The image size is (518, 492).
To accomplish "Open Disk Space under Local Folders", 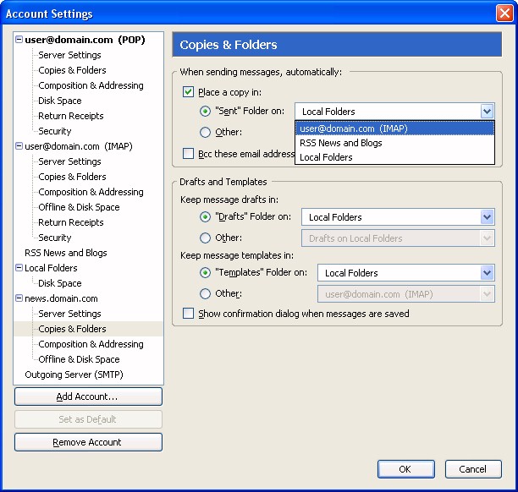I will 60,283.
